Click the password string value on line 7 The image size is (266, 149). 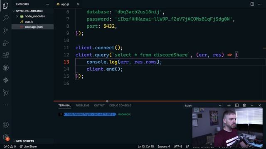coord(173,19)
